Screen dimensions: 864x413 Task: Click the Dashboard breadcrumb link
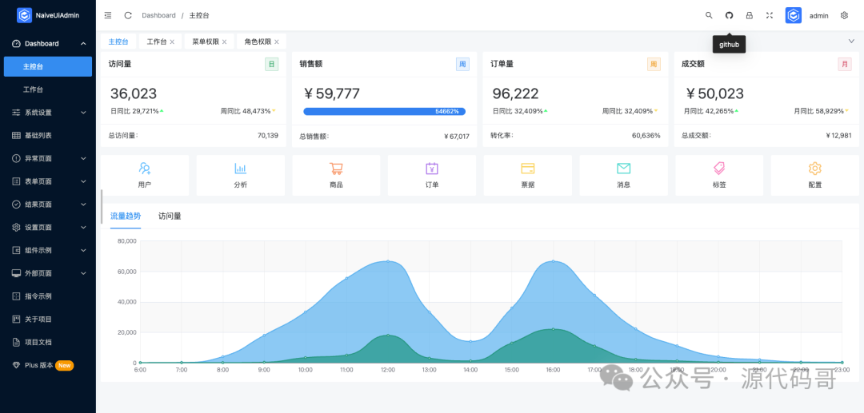click(x=158, y=15)
